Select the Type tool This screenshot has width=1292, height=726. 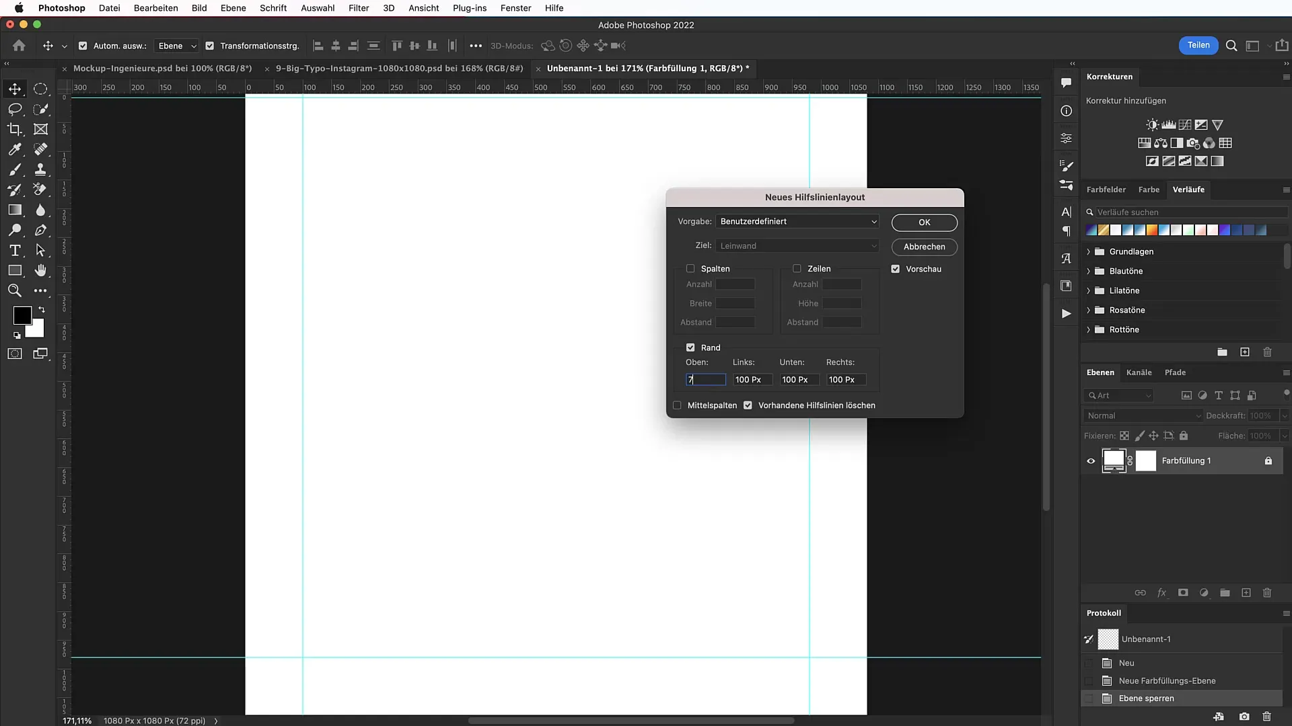[x=15, y=250]
